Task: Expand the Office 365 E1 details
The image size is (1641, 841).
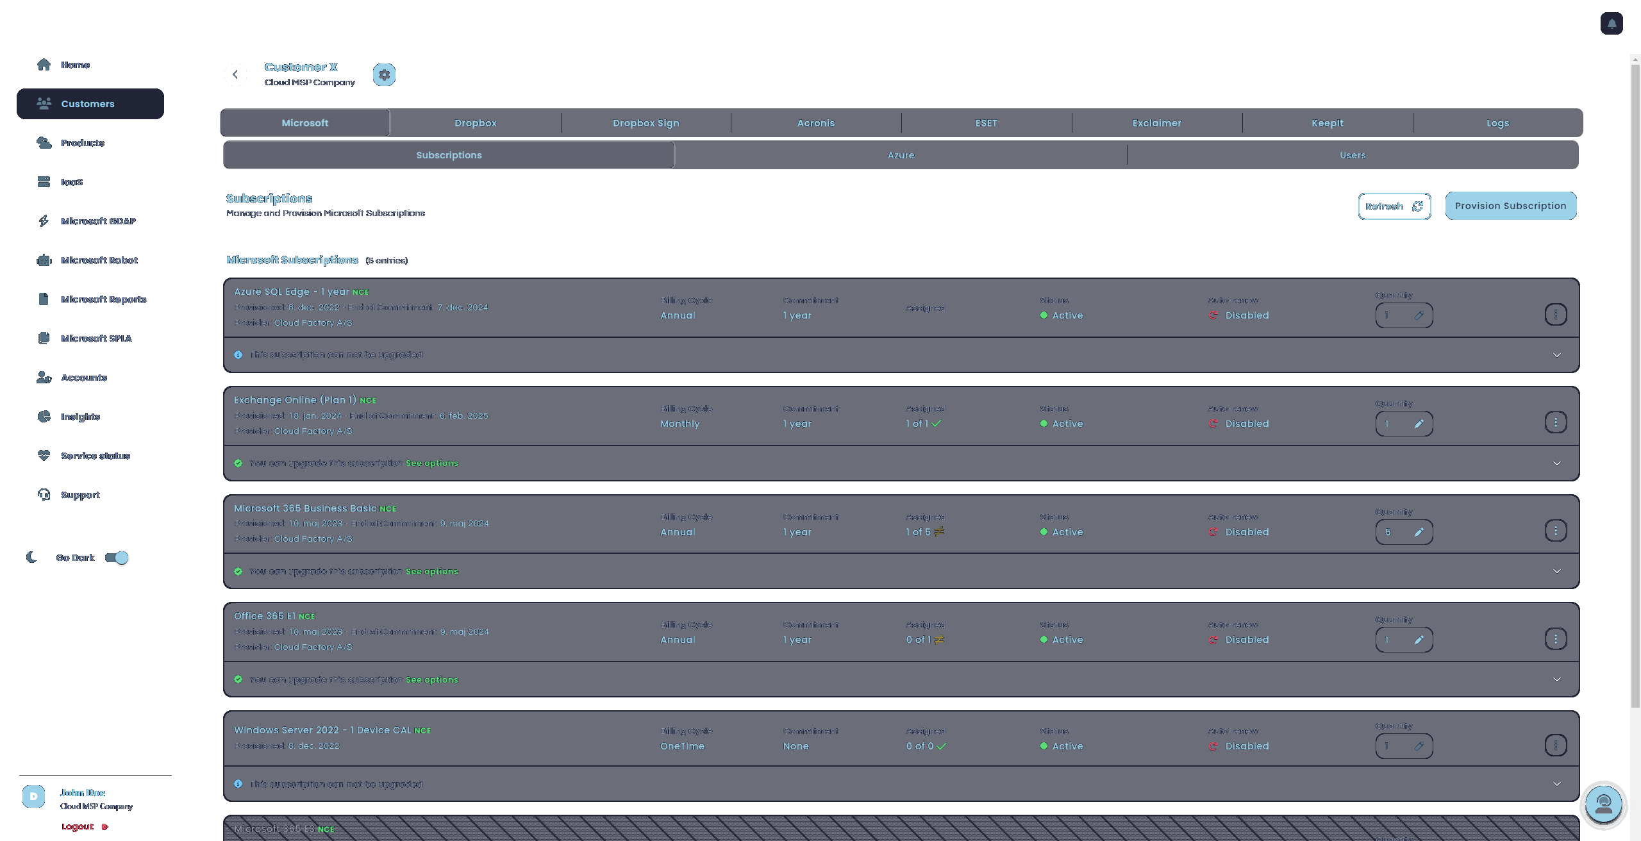Action: tap(1557, 679)
